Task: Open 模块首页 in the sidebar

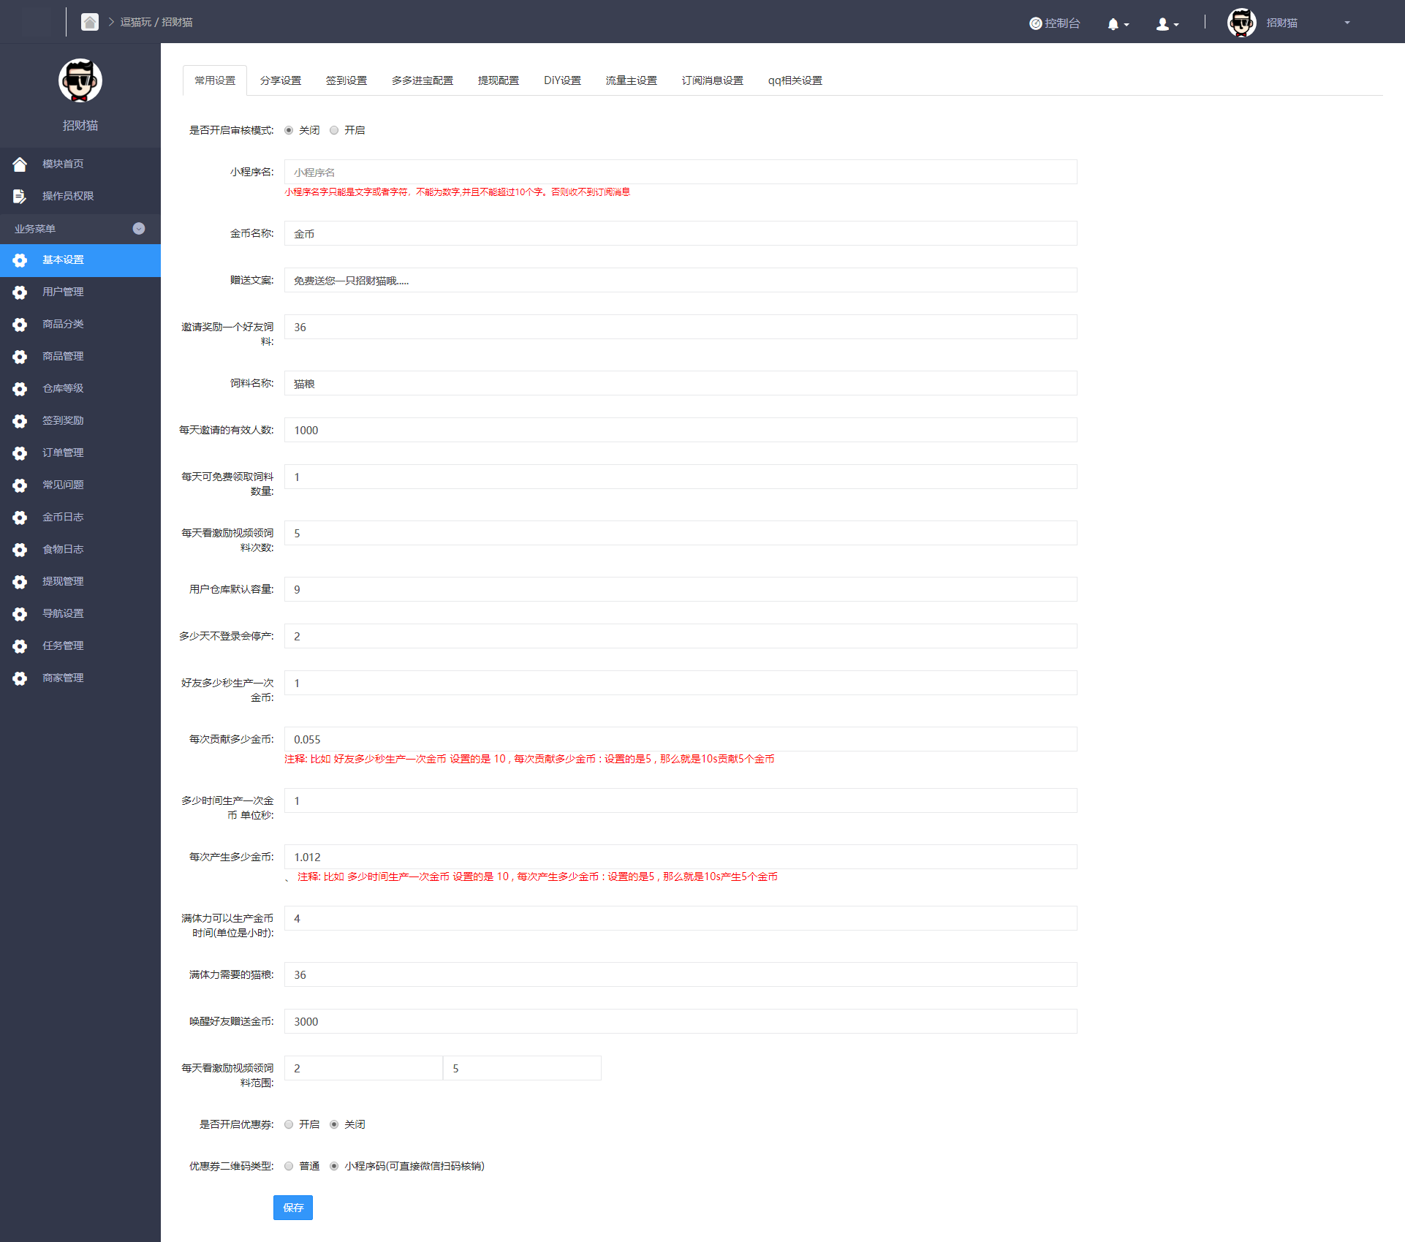Action: [x=80, y=164]
